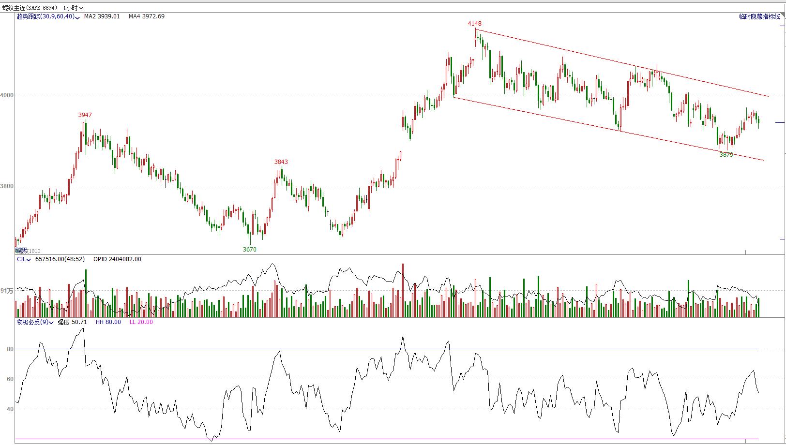
Task: Click the 91万 volume axis label
Action: click(7, 291)
